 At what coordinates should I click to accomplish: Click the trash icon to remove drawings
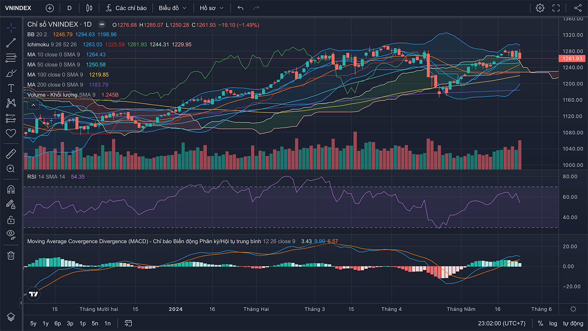click(11, 255)
